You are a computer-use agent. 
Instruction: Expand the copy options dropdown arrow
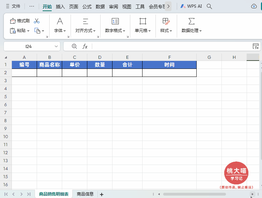tap(43, 31)
